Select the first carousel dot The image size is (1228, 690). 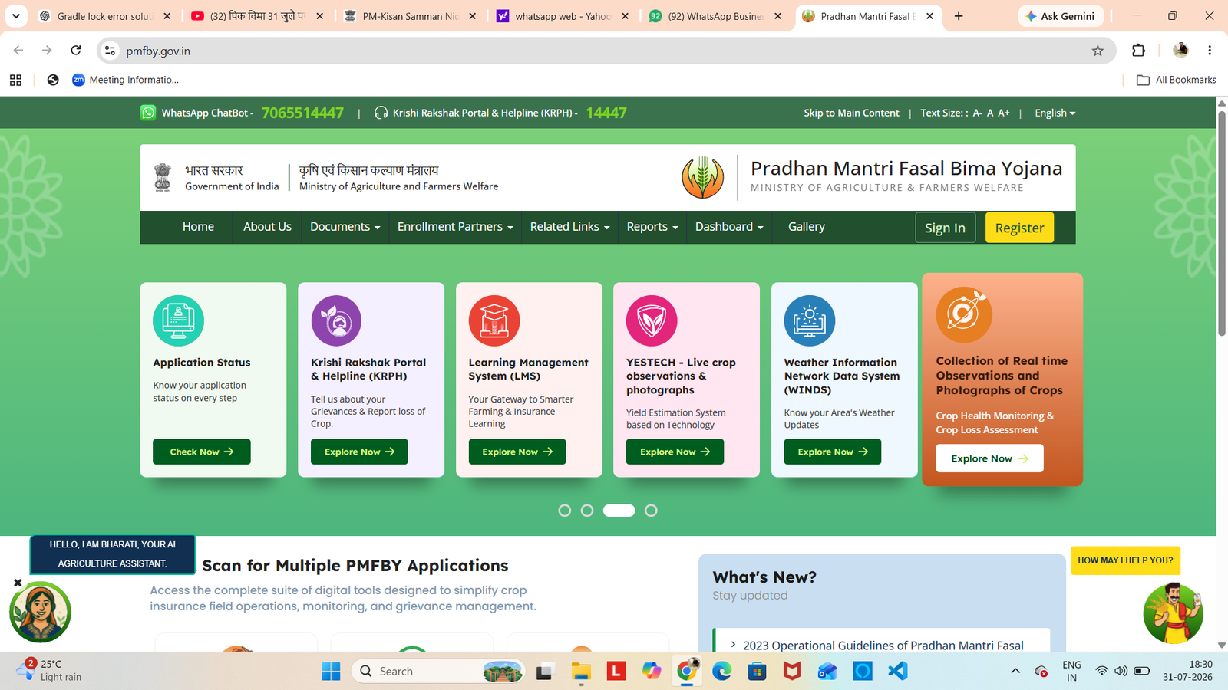coord(565,511)
